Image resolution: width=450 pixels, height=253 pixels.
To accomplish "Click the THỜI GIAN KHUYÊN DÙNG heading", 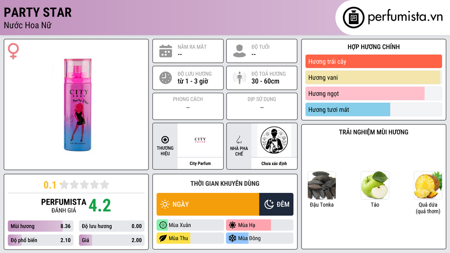I will click(x=225, y=184).
